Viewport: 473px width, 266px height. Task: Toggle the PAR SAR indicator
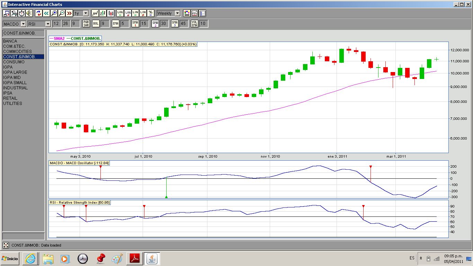(x=86, y=24)
